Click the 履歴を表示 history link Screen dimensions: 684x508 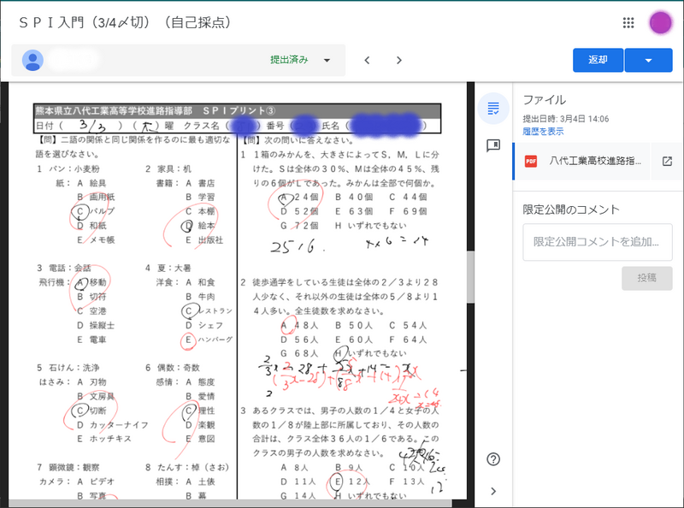[543, 132]
